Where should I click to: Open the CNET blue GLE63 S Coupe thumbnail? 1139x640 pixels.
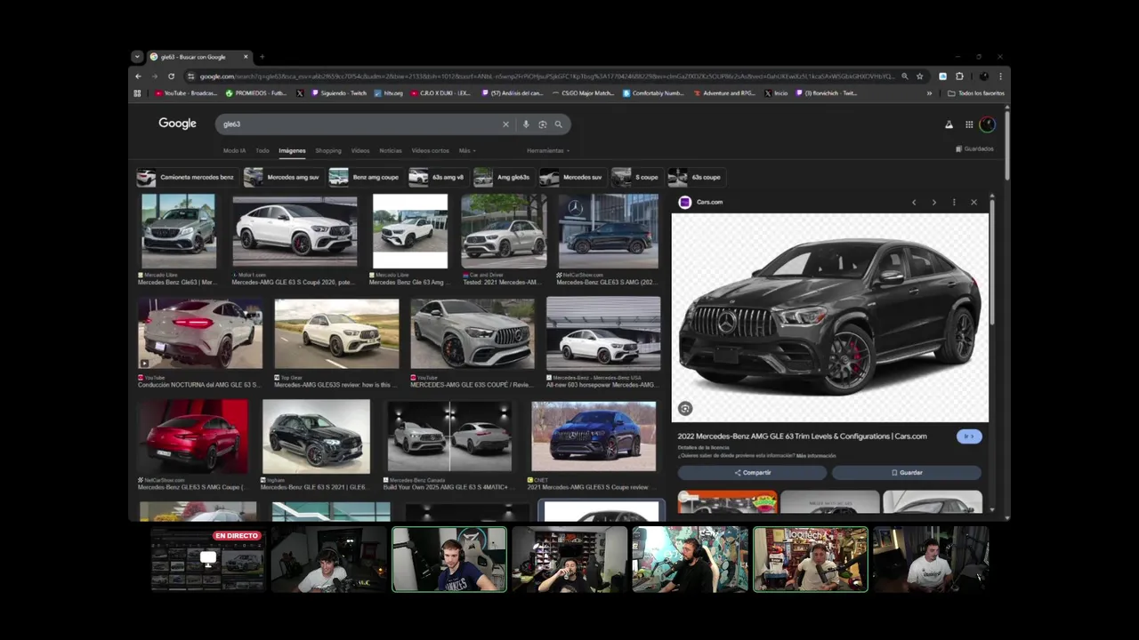[594, 436]
